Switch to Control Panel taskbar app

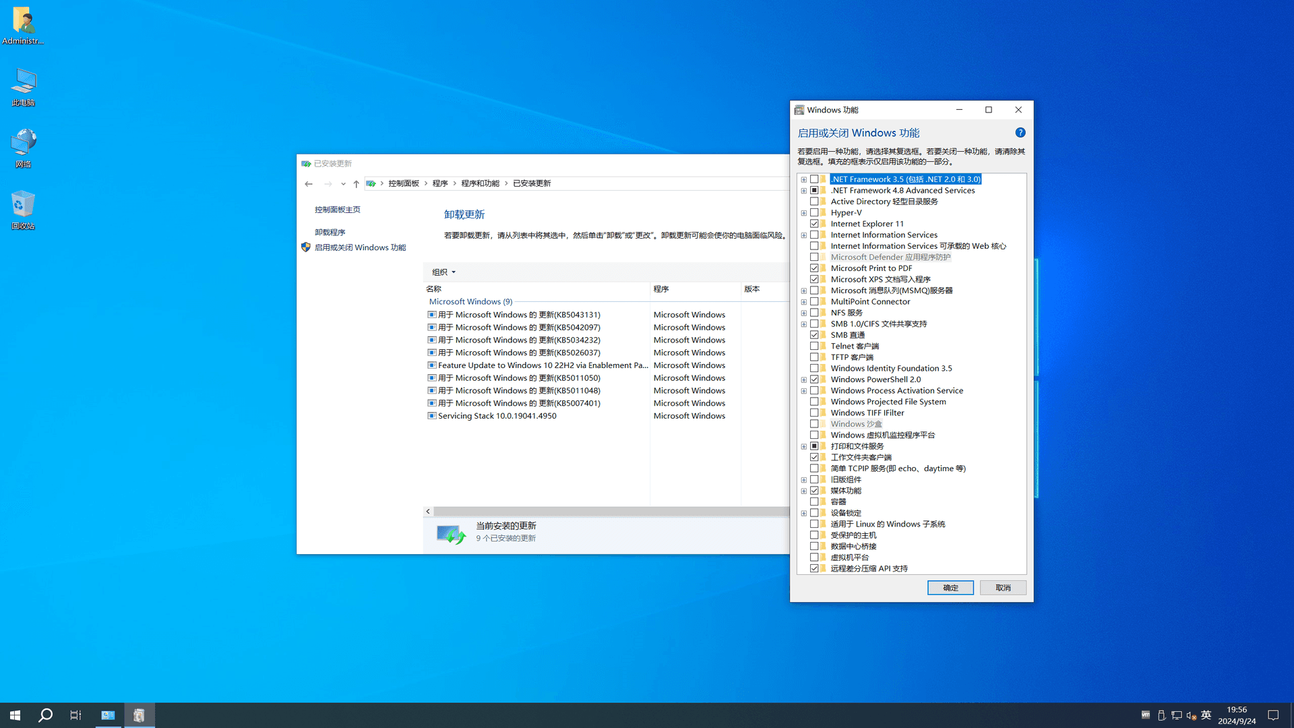(x=108, y=715)
